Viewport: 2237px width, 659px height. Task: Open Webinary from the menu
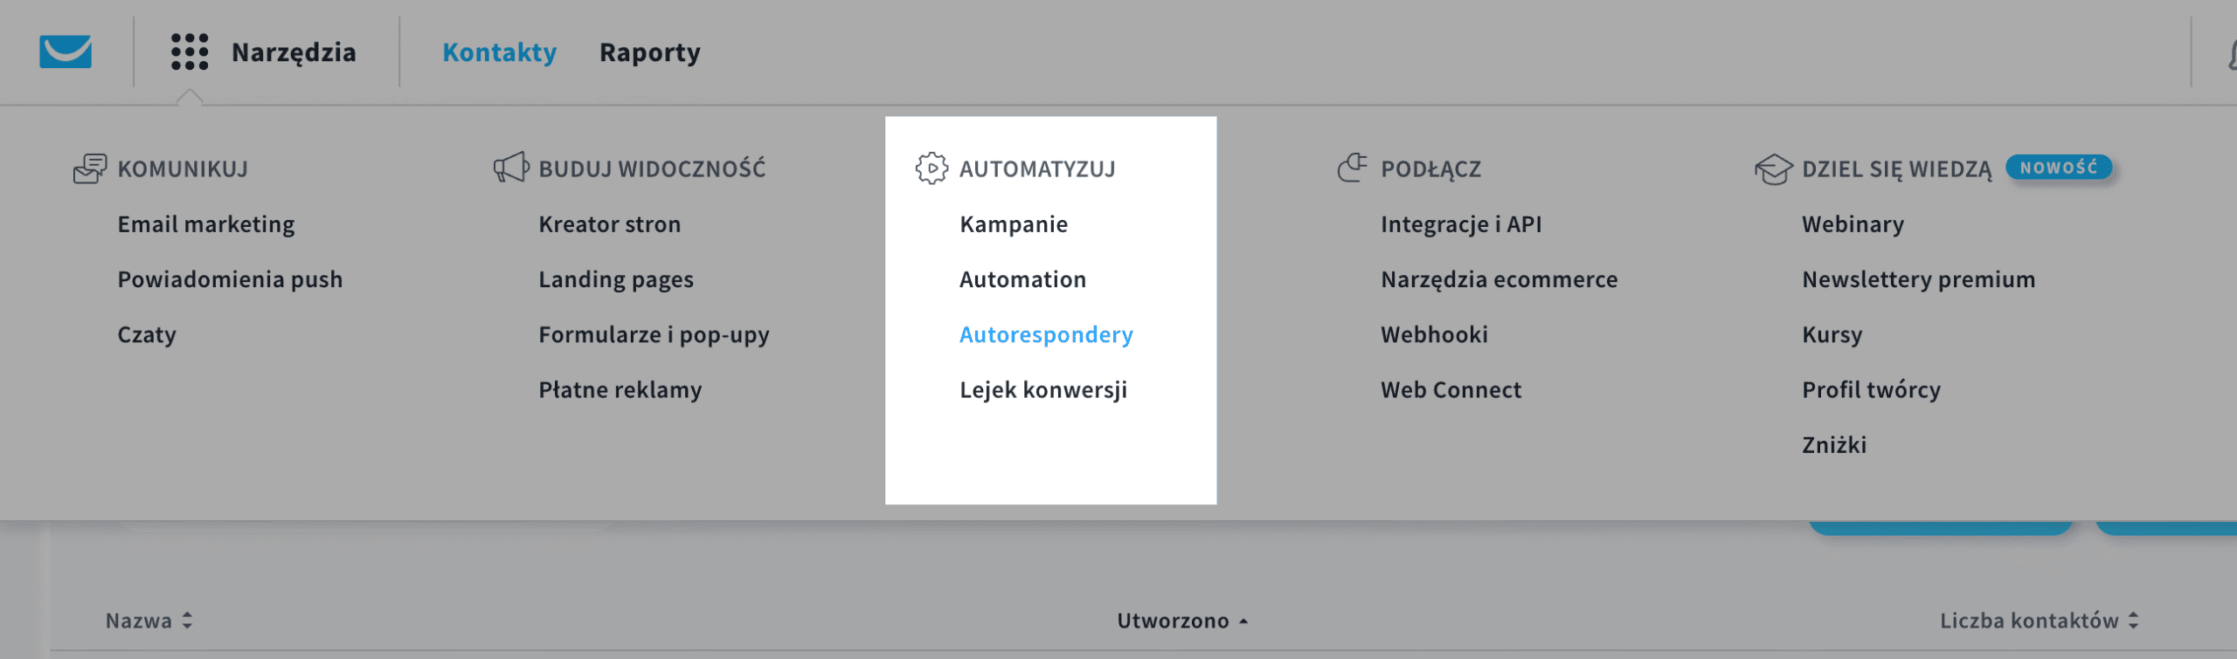pos(1853,224)
